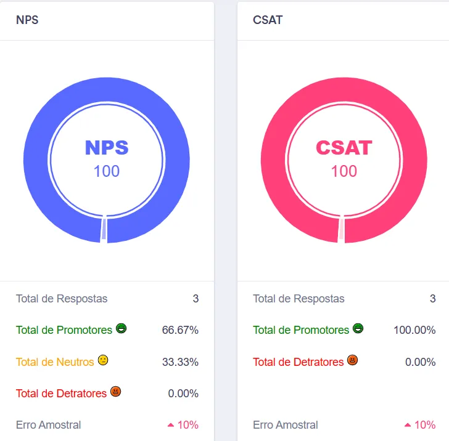Screen dimensions: 449x441
Task: Click the 66.67% promoters value
Action: coord(180,330)
